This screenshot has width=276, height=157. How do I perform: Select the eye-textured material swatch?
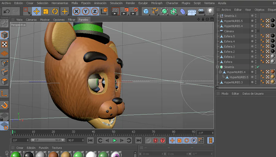(x=116, y=155)
